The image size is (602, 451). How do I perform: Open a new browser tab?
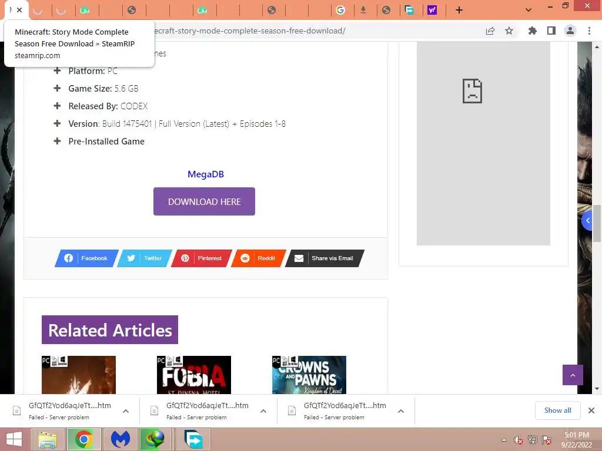pyautogui.click(x=459, y=10)
